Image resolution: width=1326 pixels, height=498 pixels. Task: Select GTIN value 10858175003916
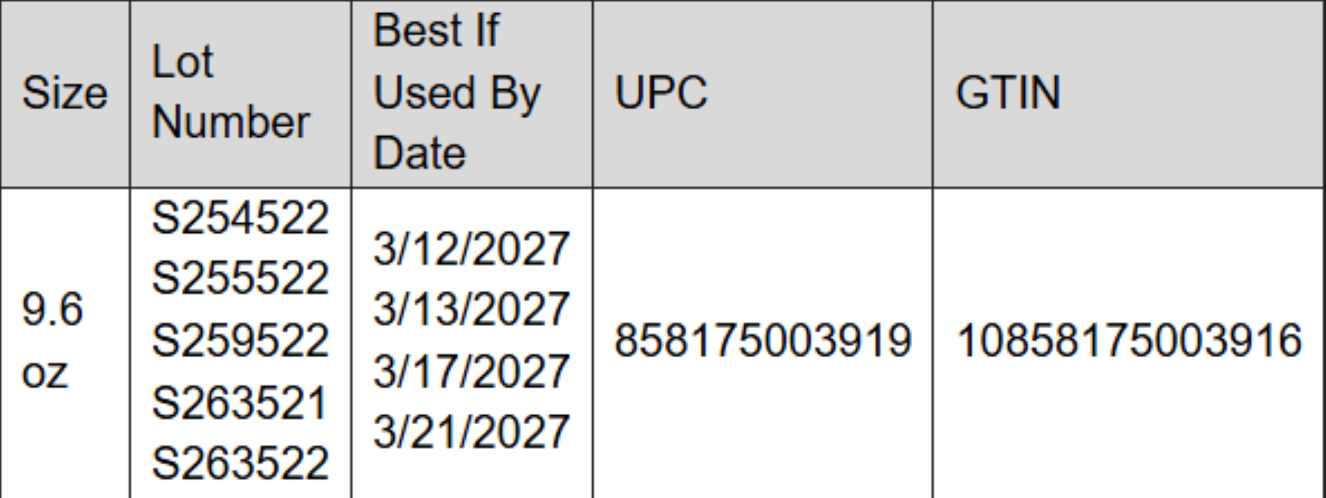(x=1129, y=340)
